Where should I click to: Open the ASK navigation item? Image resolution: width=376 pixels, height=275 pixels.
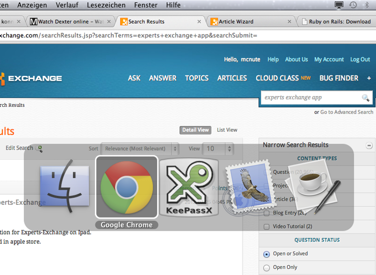134,78
